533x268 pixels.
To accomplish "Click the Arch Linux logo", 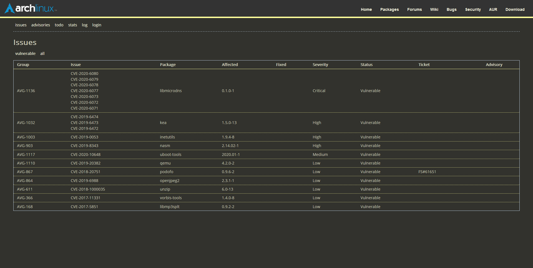I will click(x=31, y=8).
